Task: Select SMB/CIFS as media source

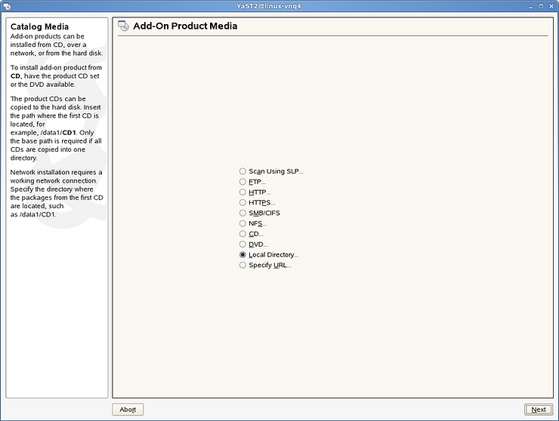Action: (260, 213)
